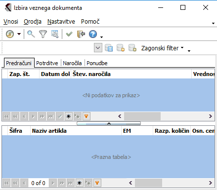Switch to the Ponudbe tab
This screenshot has height=190, width=217.
[x=97, y=63]
